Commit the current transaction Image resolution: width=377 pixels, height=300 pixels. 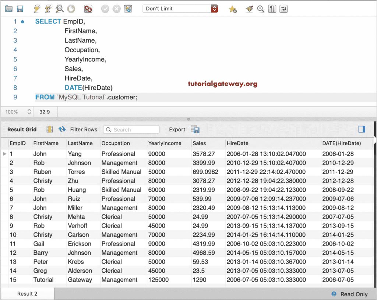[106, 8]
